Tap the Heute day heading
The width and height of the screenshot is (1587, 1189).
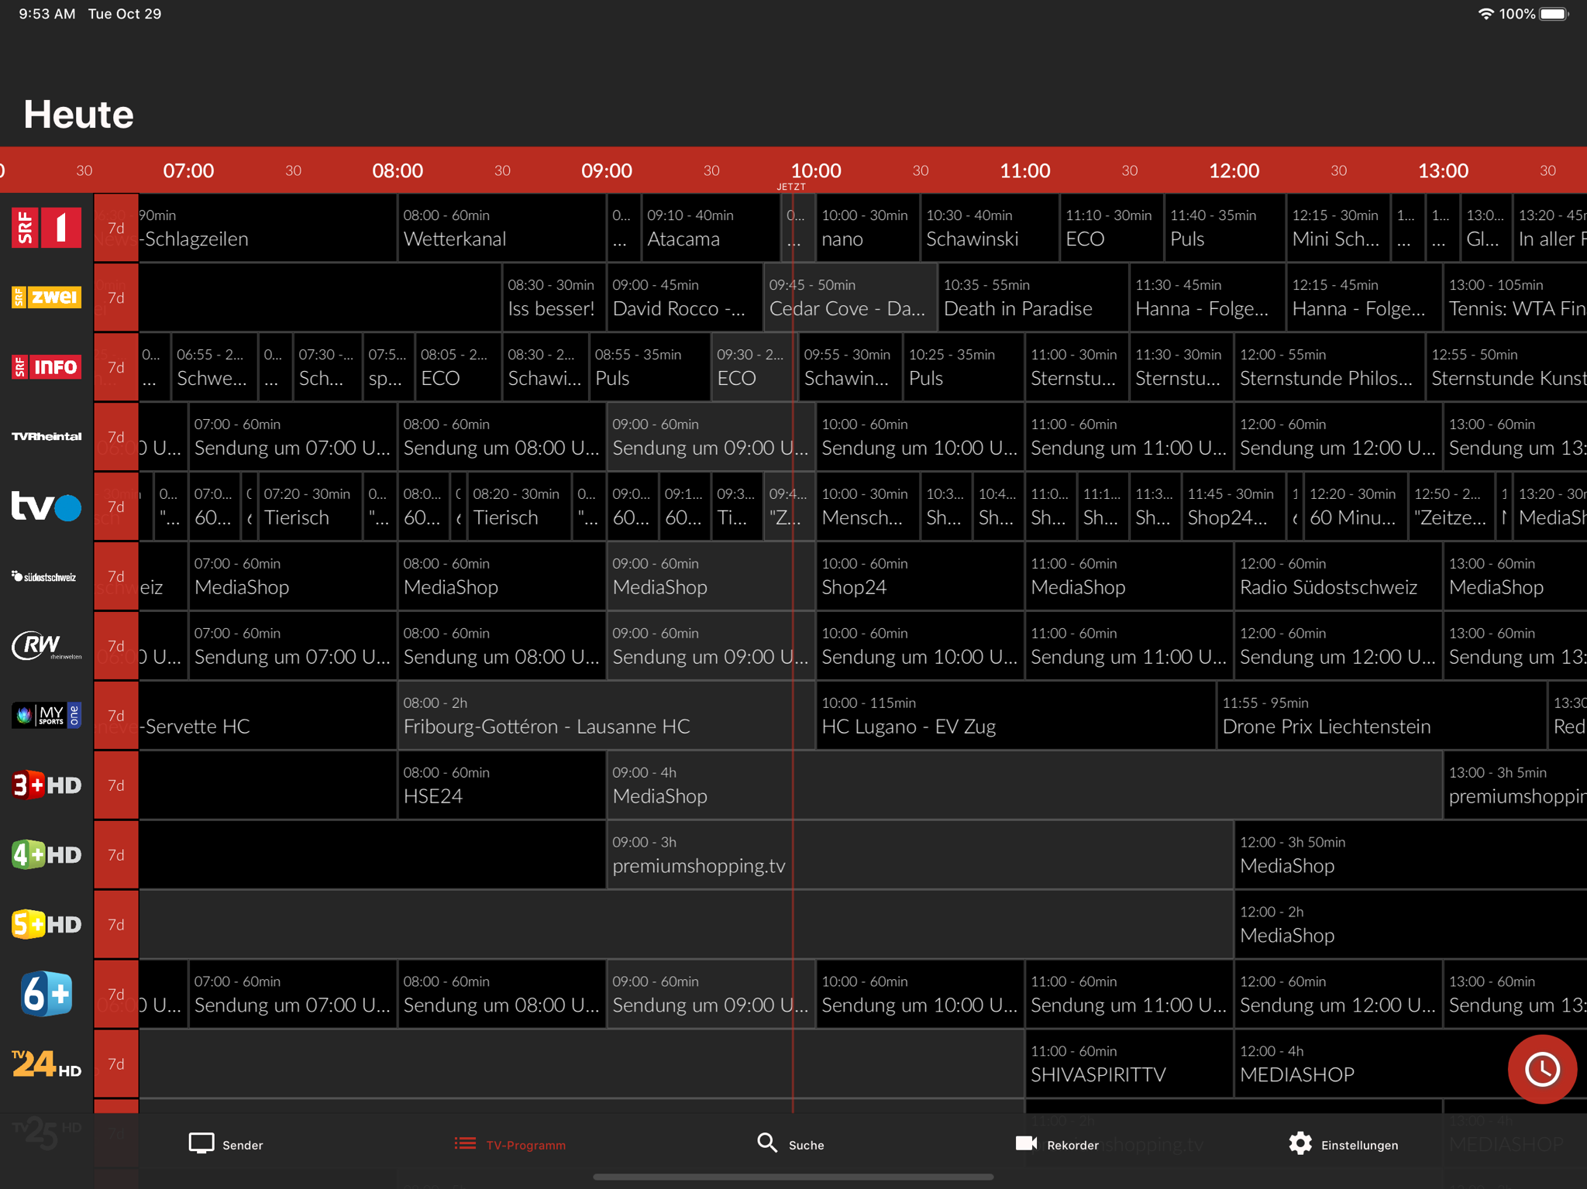click(78, 115)
